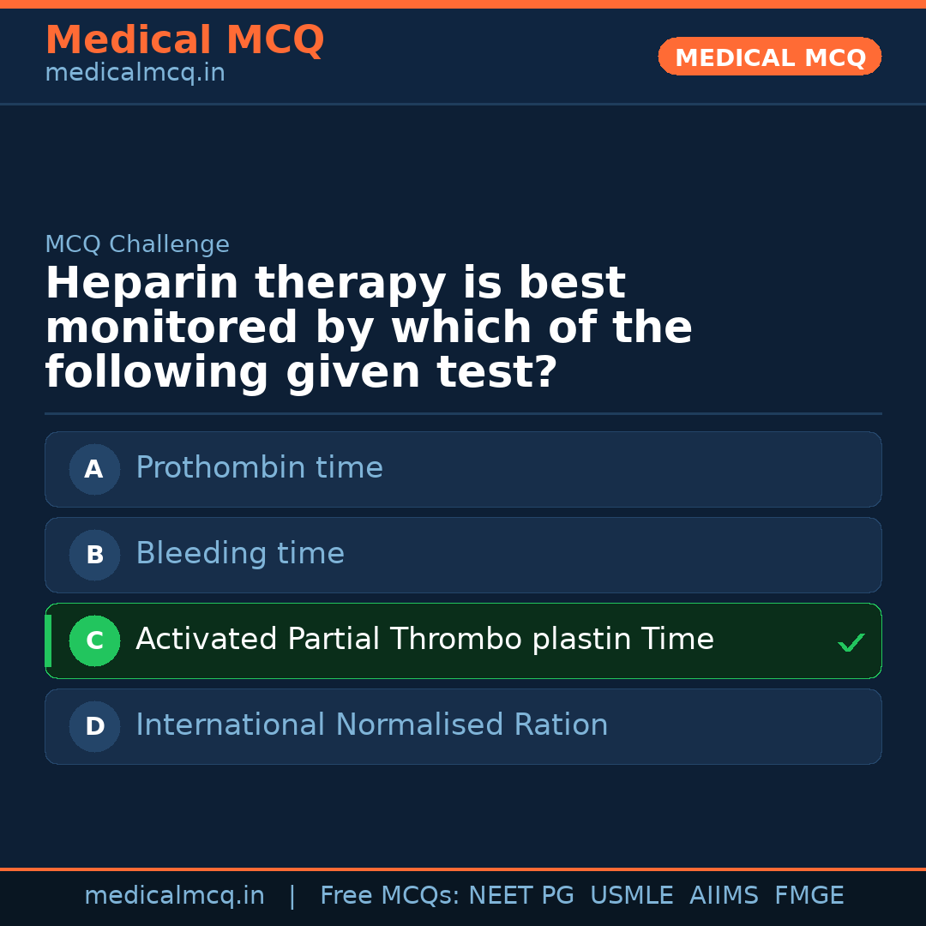
Task: Choose Activated Partial Thrombo plastin Time
Action: click(x=424, y=640)
